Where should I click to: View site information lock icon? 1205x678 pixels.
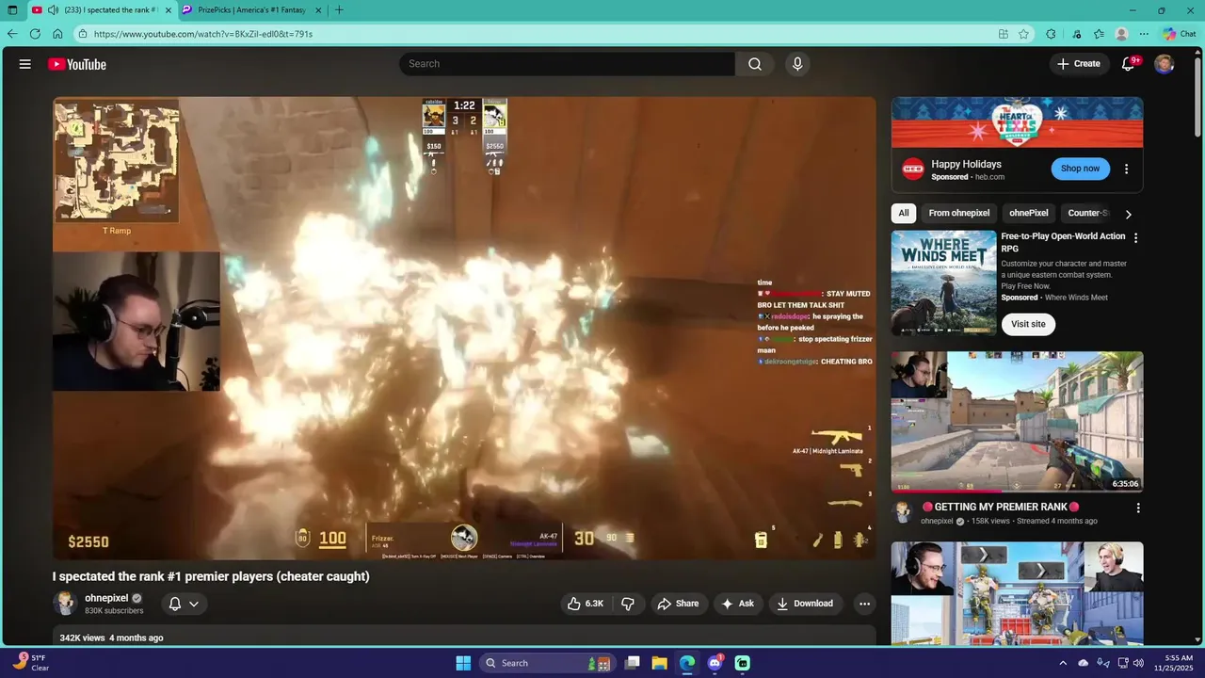83,34
